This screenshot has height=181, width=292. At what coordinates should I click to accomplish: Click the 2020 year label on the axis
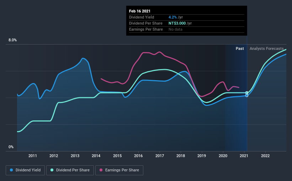223,156
